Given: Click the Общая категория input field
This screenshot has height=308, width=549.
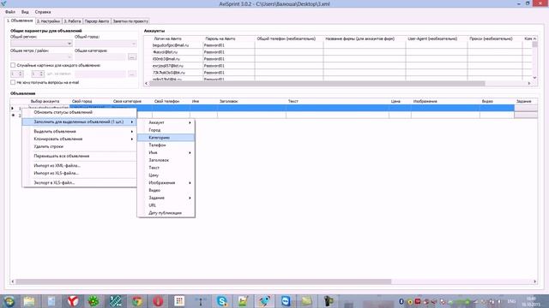Looking at the screenshot, I should pyautogui.click(x=100, y=57).
